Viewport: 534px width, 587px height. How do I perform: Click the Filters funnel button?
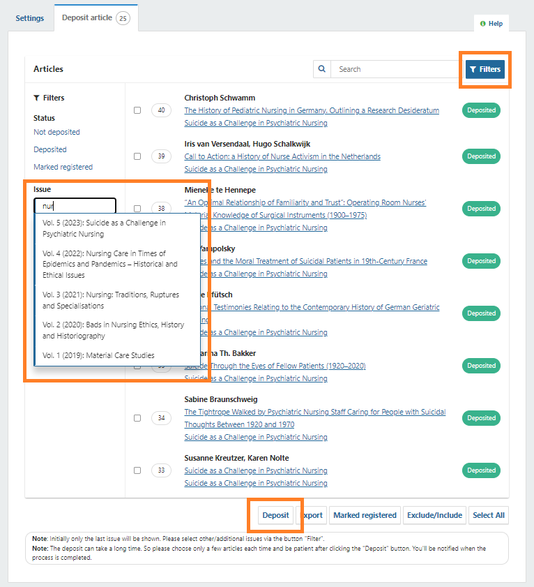pyautogui.click(x=485, y=69)
